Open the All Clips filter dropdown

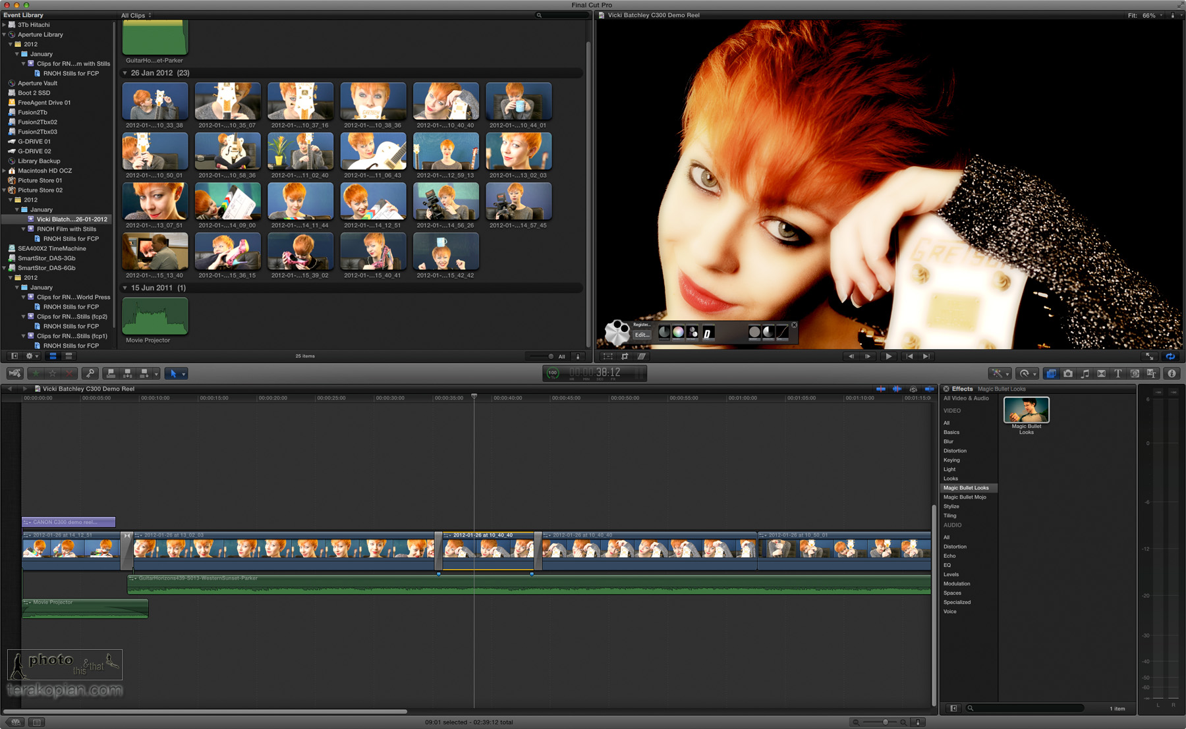(136, 15)
